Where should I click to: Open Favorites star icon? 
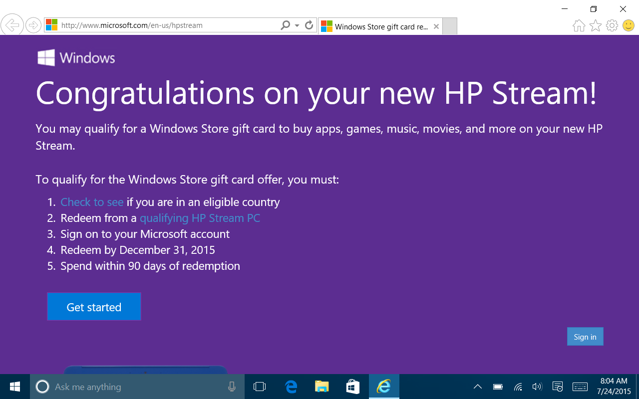(596, 25)
